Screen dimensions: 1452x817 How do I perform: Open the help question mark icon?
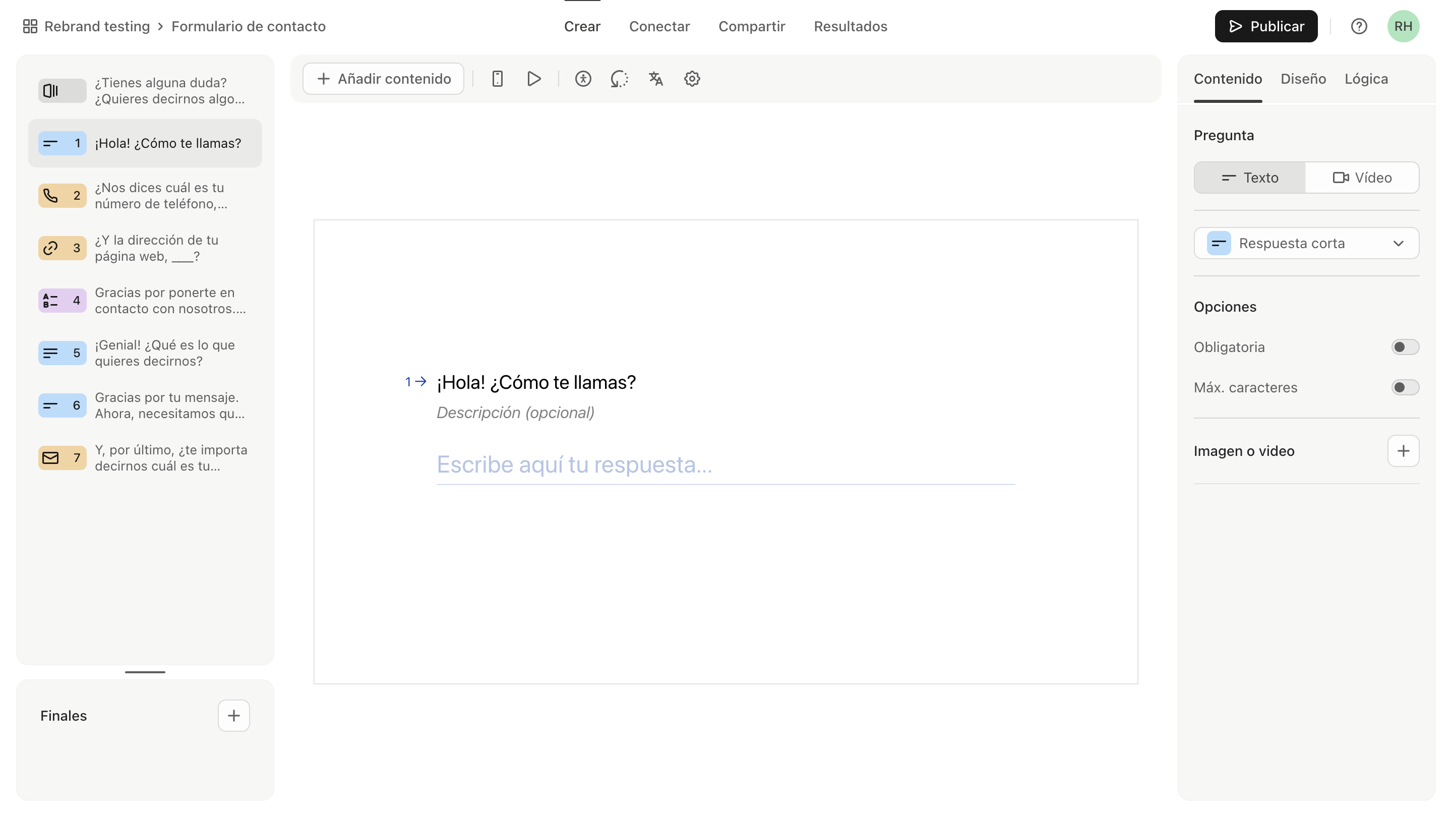pos(1359,26)
